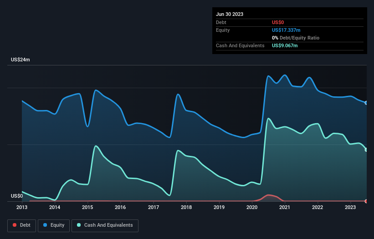The width and height of the screenshot is (374, 239).
Task: Click the US$9.067m cash value
Action: 285,45
